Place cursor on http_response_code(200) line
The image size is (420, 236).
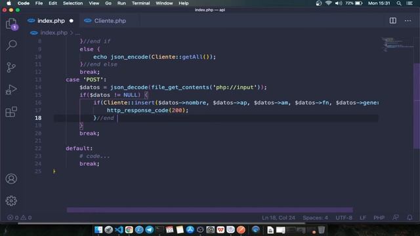(x=148, y=110)
